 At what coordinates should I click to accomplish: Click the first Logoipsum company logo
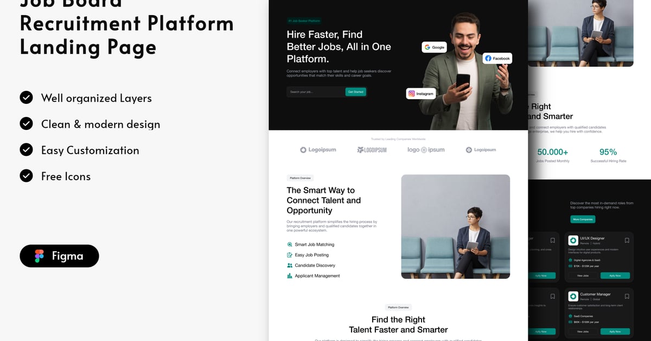click(x=318, y=150)
